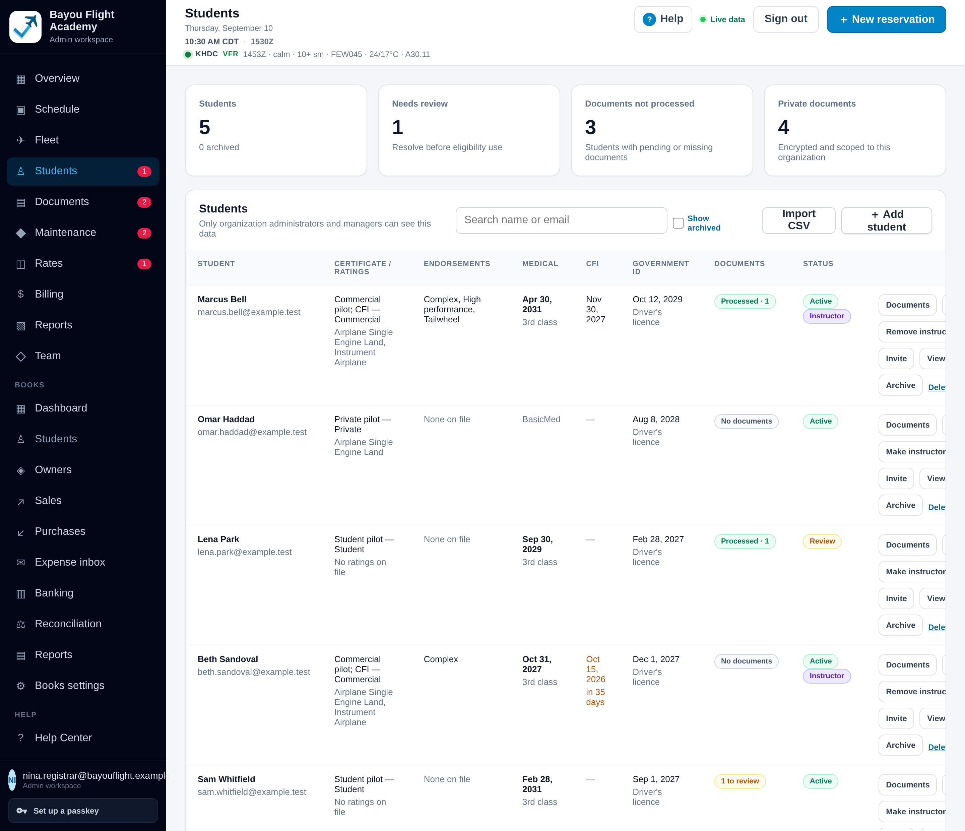Click the Search name or email field
This screenshot has width=965, height=831.
point(561,220)
